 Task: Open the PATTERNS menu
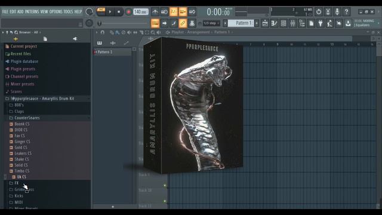(x=32, y=11)
